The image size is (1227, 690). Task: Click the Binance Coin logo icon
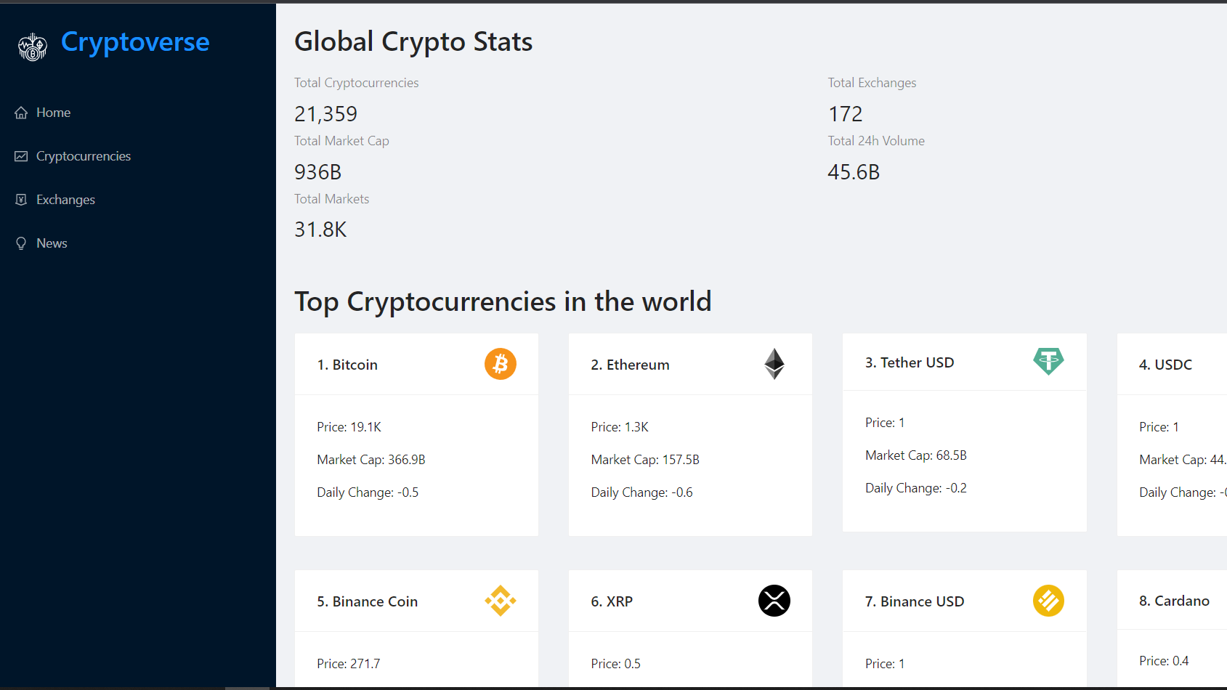pyautogui.click(x=500, y=601)
